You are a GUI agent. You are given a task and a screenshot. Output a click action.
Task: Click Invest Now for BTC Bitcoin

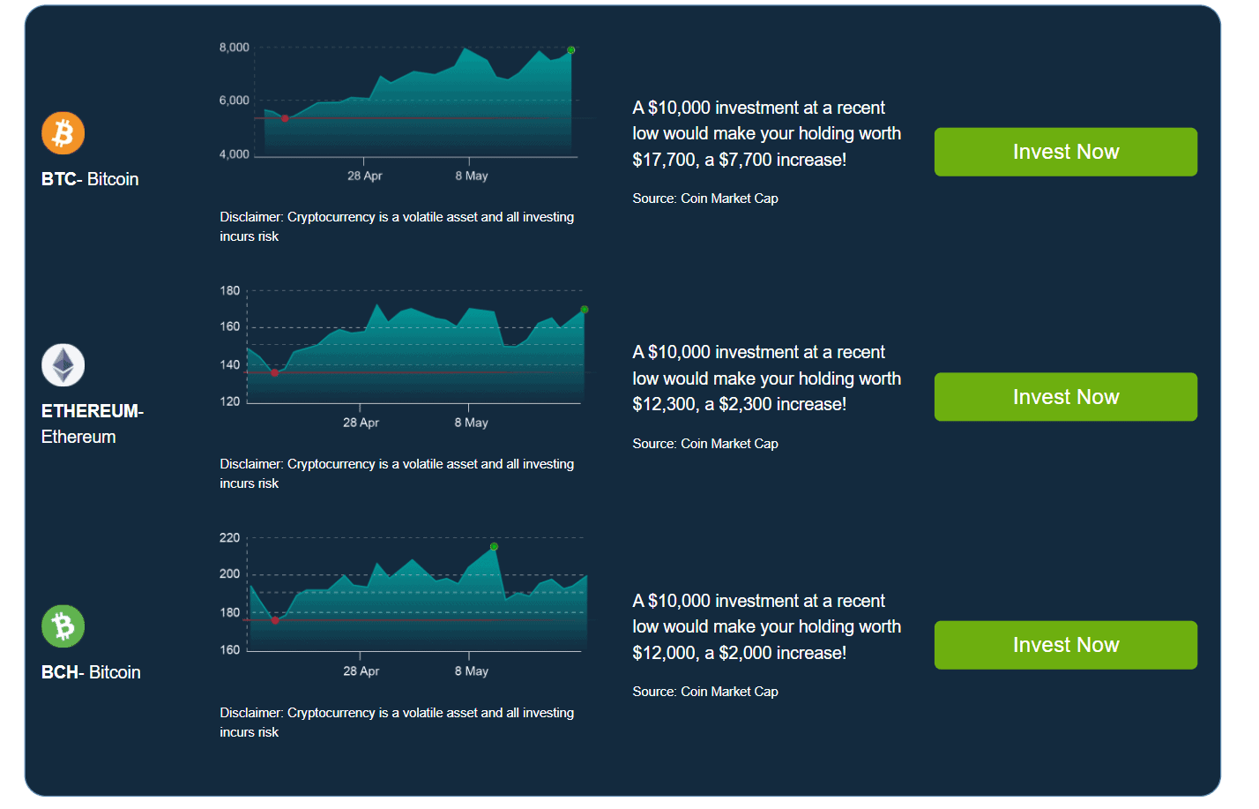[x=1065, y=151]
